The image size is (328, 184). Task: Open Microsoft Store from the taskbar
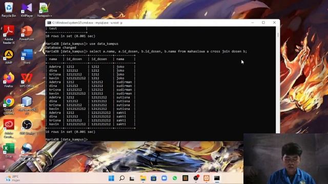[x=154, y=178]
